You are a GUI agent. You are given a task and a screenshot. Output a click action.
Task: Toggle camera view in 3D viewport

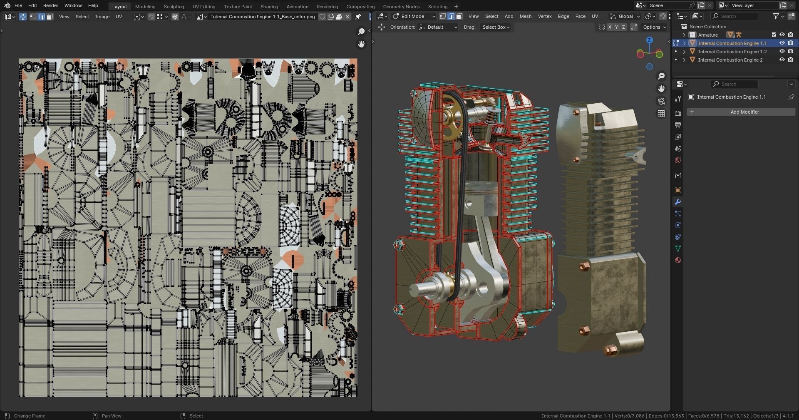(661, 101)
